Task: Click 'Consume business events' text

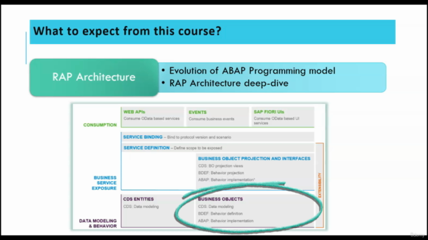Action: (211, 119)
